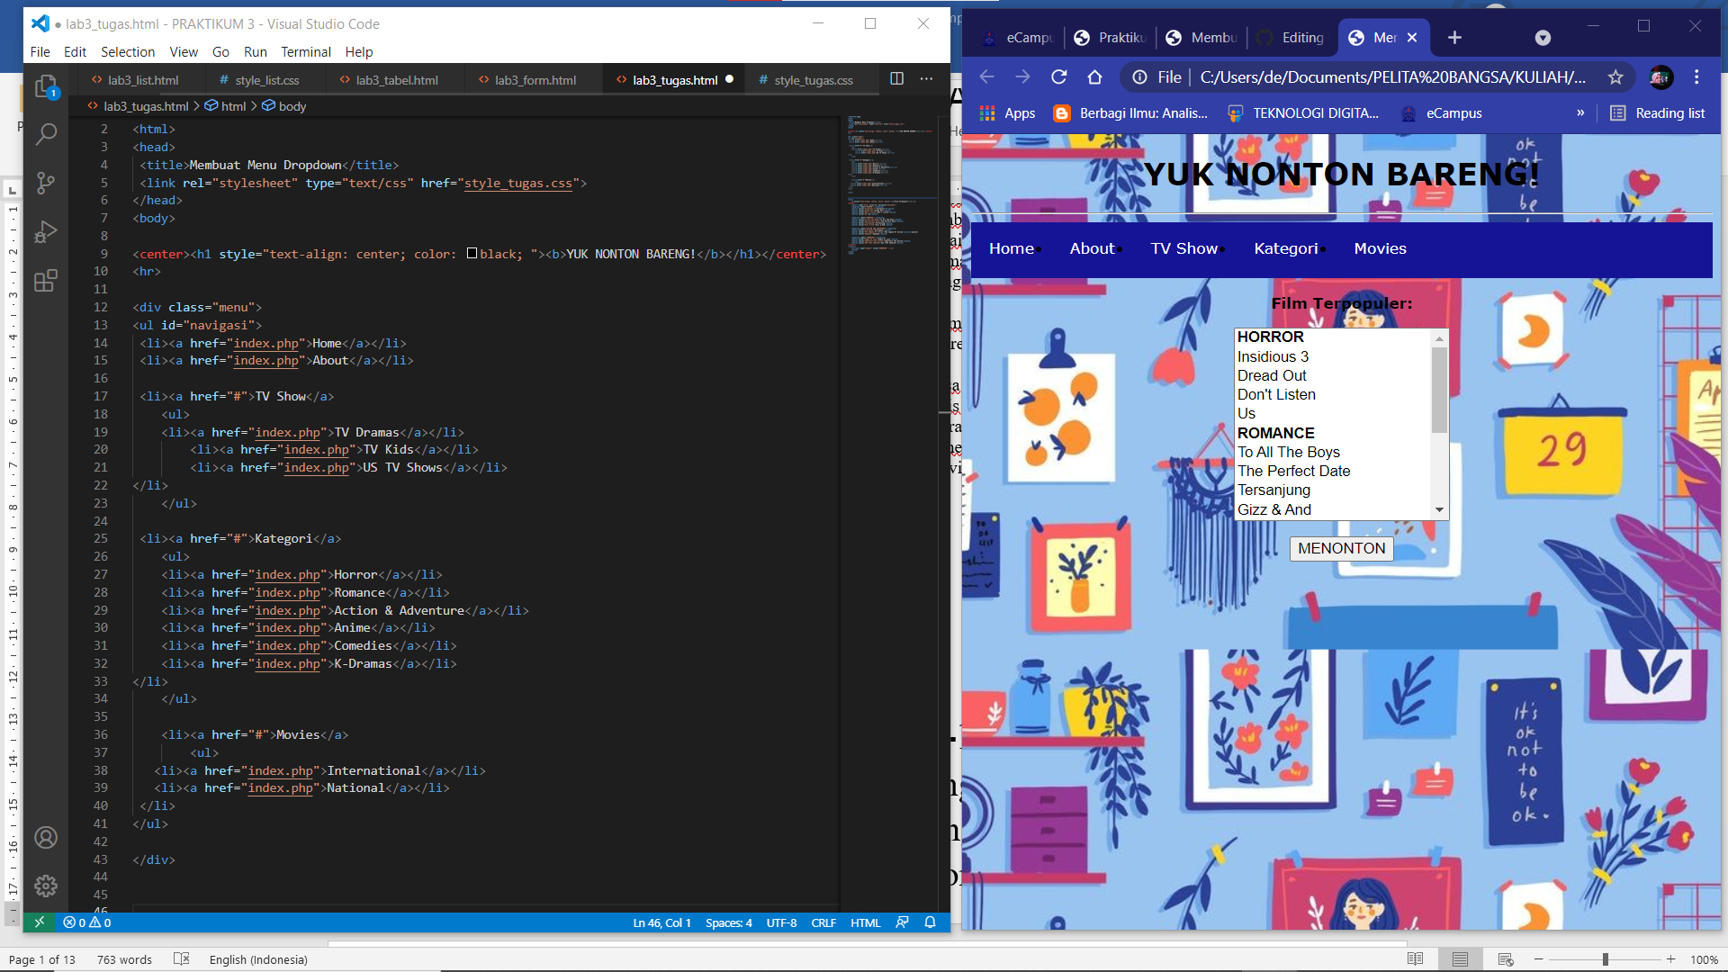
Task: Reload the page in Chrome
Action: [1058, 77]
